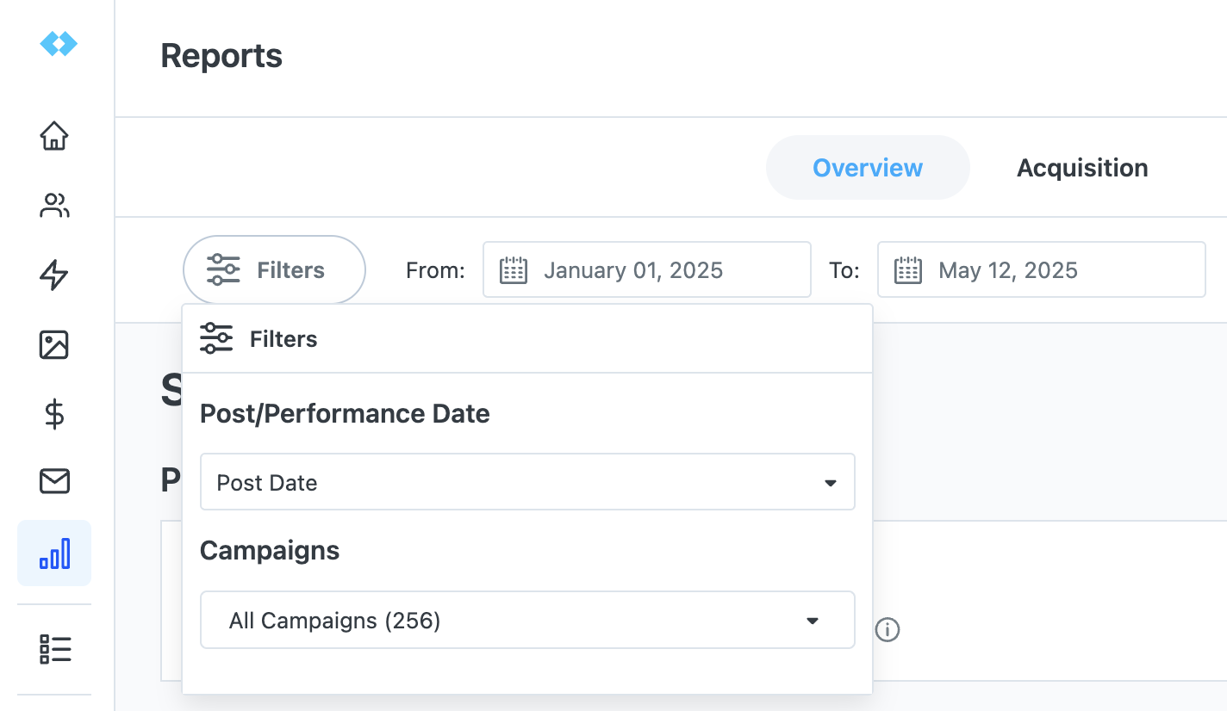Click the To date May 12, 2025 field

1042,269
